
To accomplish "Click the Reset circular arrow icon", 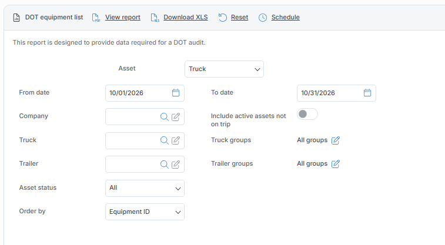I will pyautogui.click(x=223, y=18).
